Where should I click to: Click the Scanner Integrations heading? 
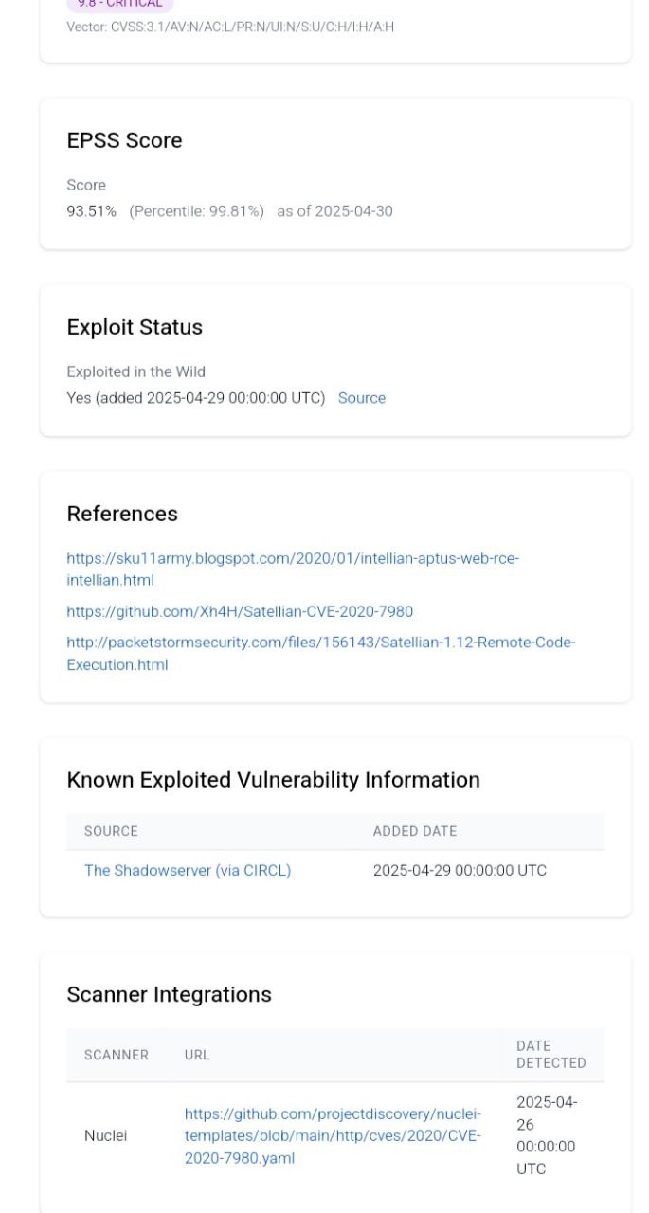point(169,994)
